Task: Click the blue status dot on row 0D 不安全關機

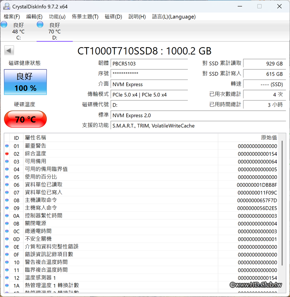Action: [7, 239]
